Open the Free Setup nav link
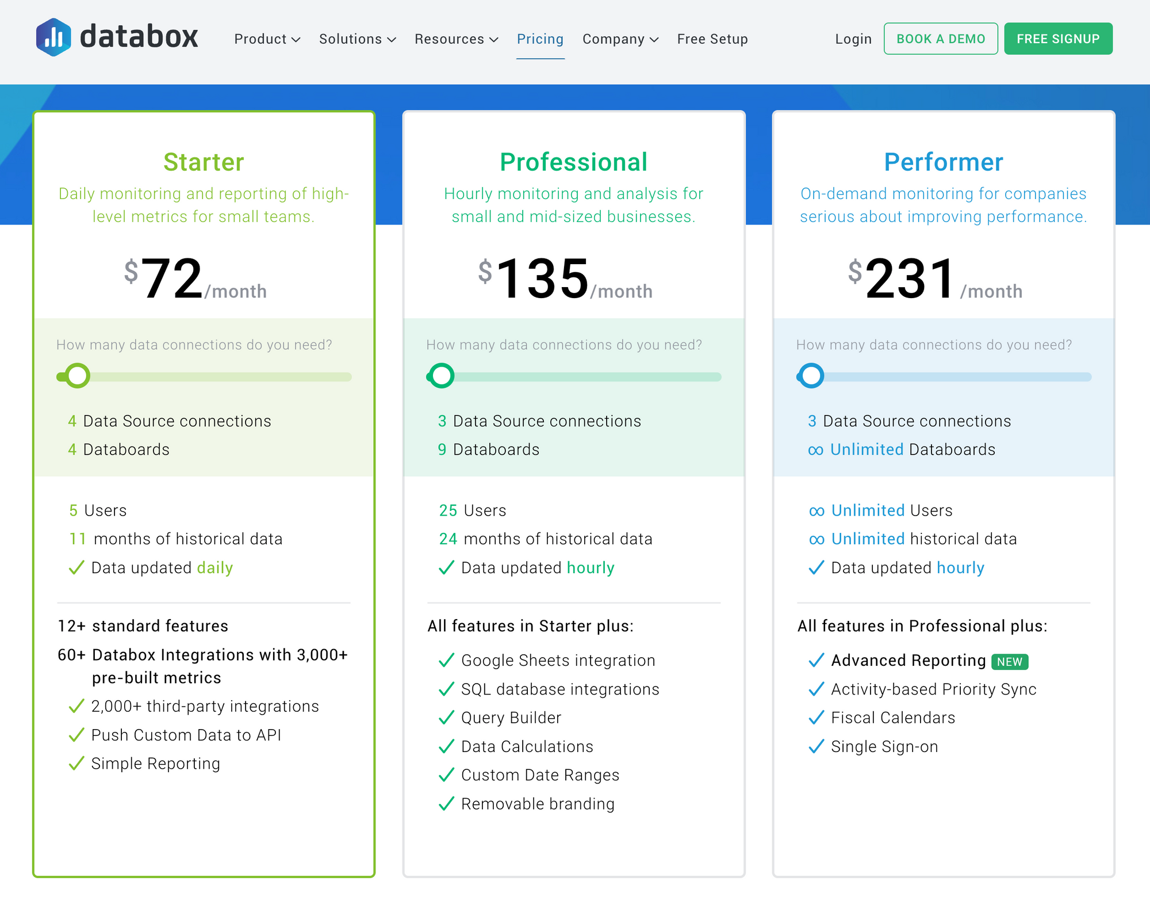 coord(712,39)
